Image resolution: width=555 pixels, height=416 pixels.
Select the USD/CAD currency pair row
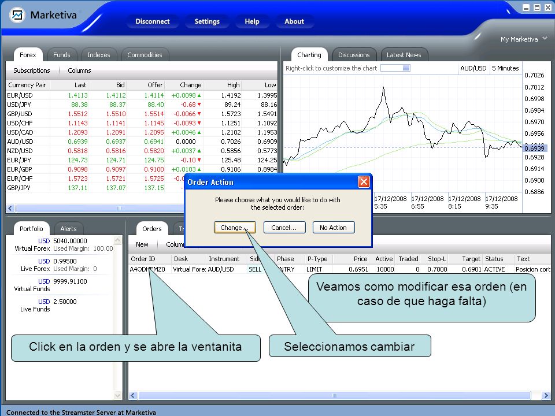click(142, 132)
